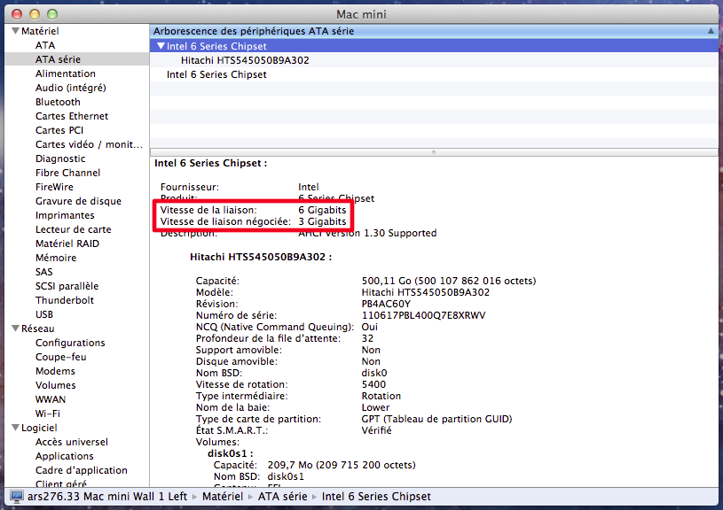Select the Hitachi HTS545050B9A302 device row
This screenshot has width=723, height=510.
tap(434, 60)
